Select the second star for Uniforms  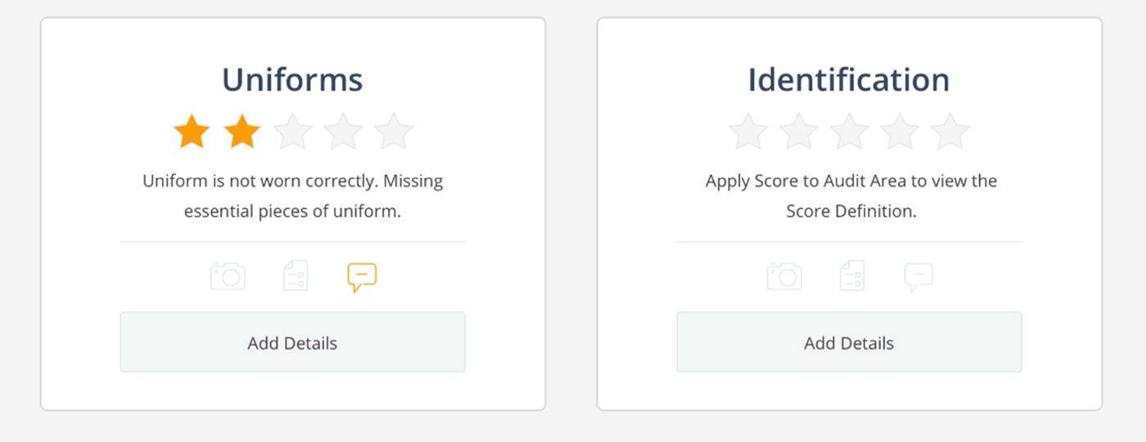coord(242,132)
